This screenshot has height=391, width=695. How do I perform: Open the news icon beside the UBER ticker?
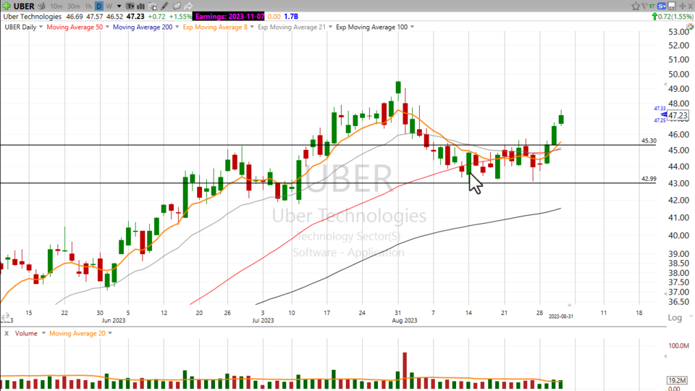[42, 7]
